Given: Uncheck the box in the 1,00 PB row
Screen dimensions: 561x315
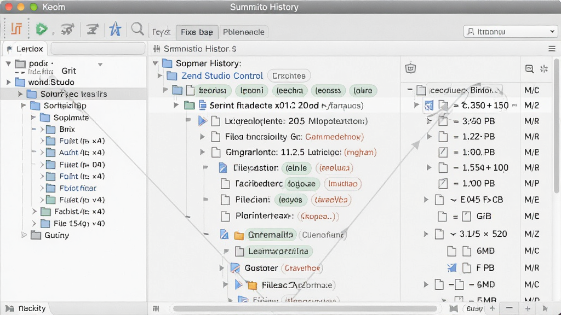Looking at the screenshot, I should (443, 183).
